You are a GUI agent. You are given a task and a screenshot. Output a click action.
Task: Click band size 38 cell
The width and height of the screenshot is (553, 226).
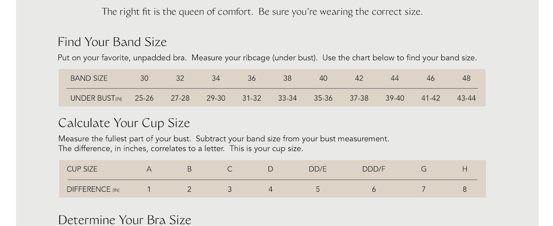(287, 78)
